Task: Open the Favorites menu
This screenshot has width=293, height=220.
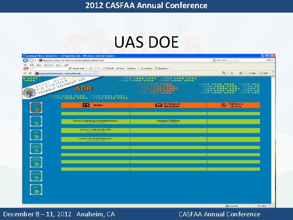Action: (x=49, y=65)
